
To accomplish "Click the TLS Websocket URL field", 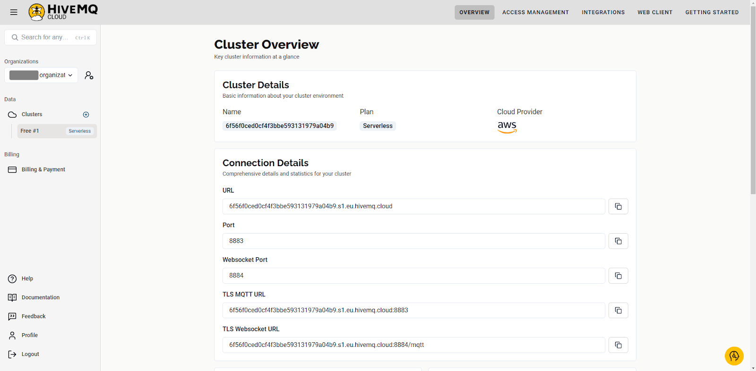I will pos(413,345).
